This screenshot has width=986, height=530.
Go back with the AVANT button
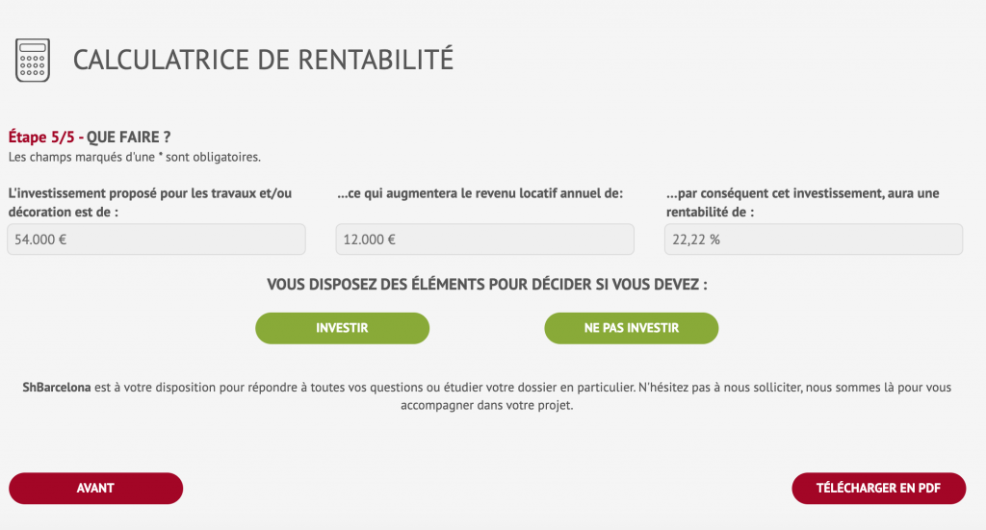coord(95,488)
